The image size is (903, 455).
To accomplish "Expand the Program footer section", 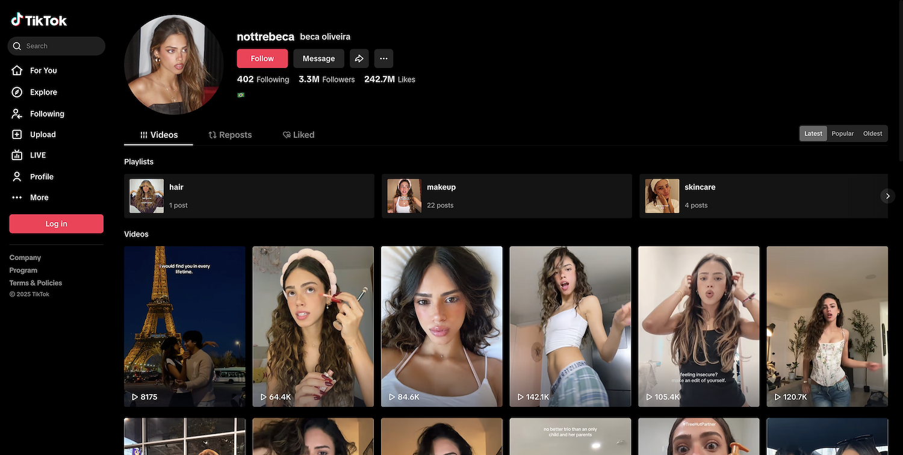I will coord(23,270).
